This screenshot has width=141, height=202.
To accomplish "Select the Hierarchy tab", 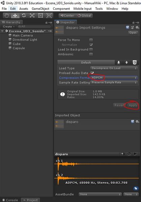I will click(11, 22).
